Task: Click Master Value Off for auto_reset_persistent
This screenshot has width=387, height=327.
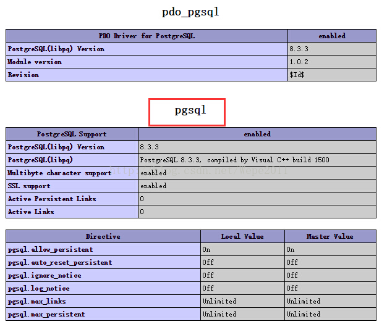Action: (292, 262)
